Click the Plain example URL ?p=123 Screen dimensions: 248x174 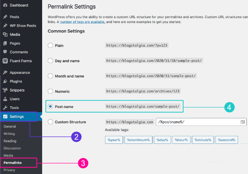tap(137, 45)
